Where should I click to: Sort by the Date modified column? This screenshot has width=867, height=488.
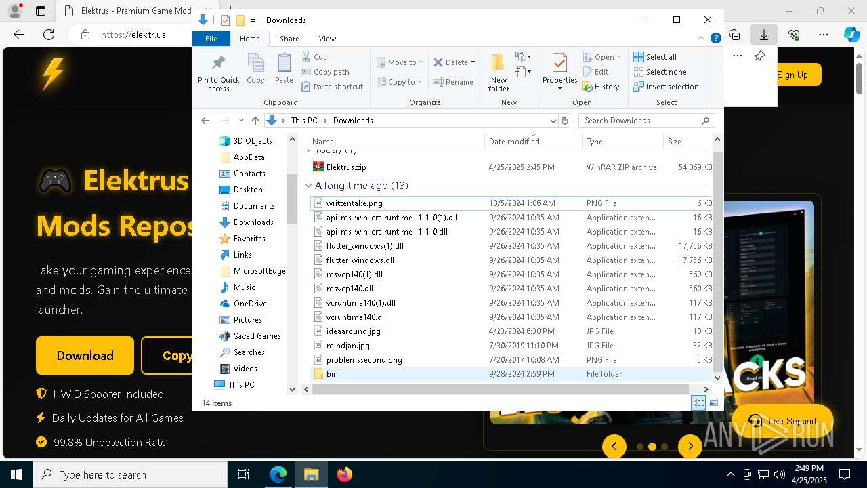[x=532, y=142]
